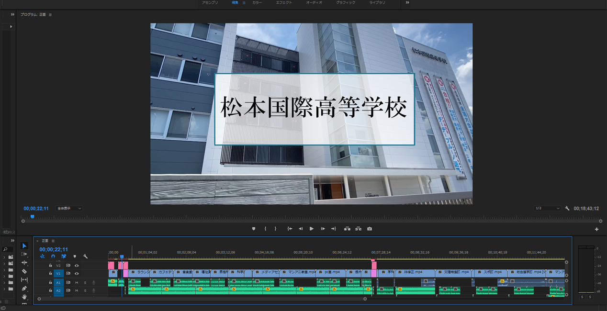Click the Program monitor playhead marker

(x=32, y=217)
